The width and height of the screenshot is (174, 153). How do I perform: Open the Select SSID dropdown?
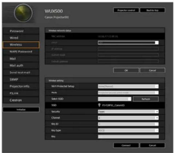pos(114,99)
